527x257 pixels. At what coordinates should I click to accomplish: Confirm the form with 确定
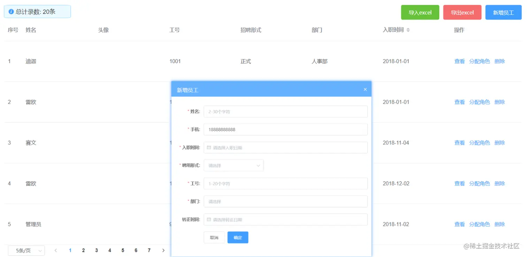238,238
